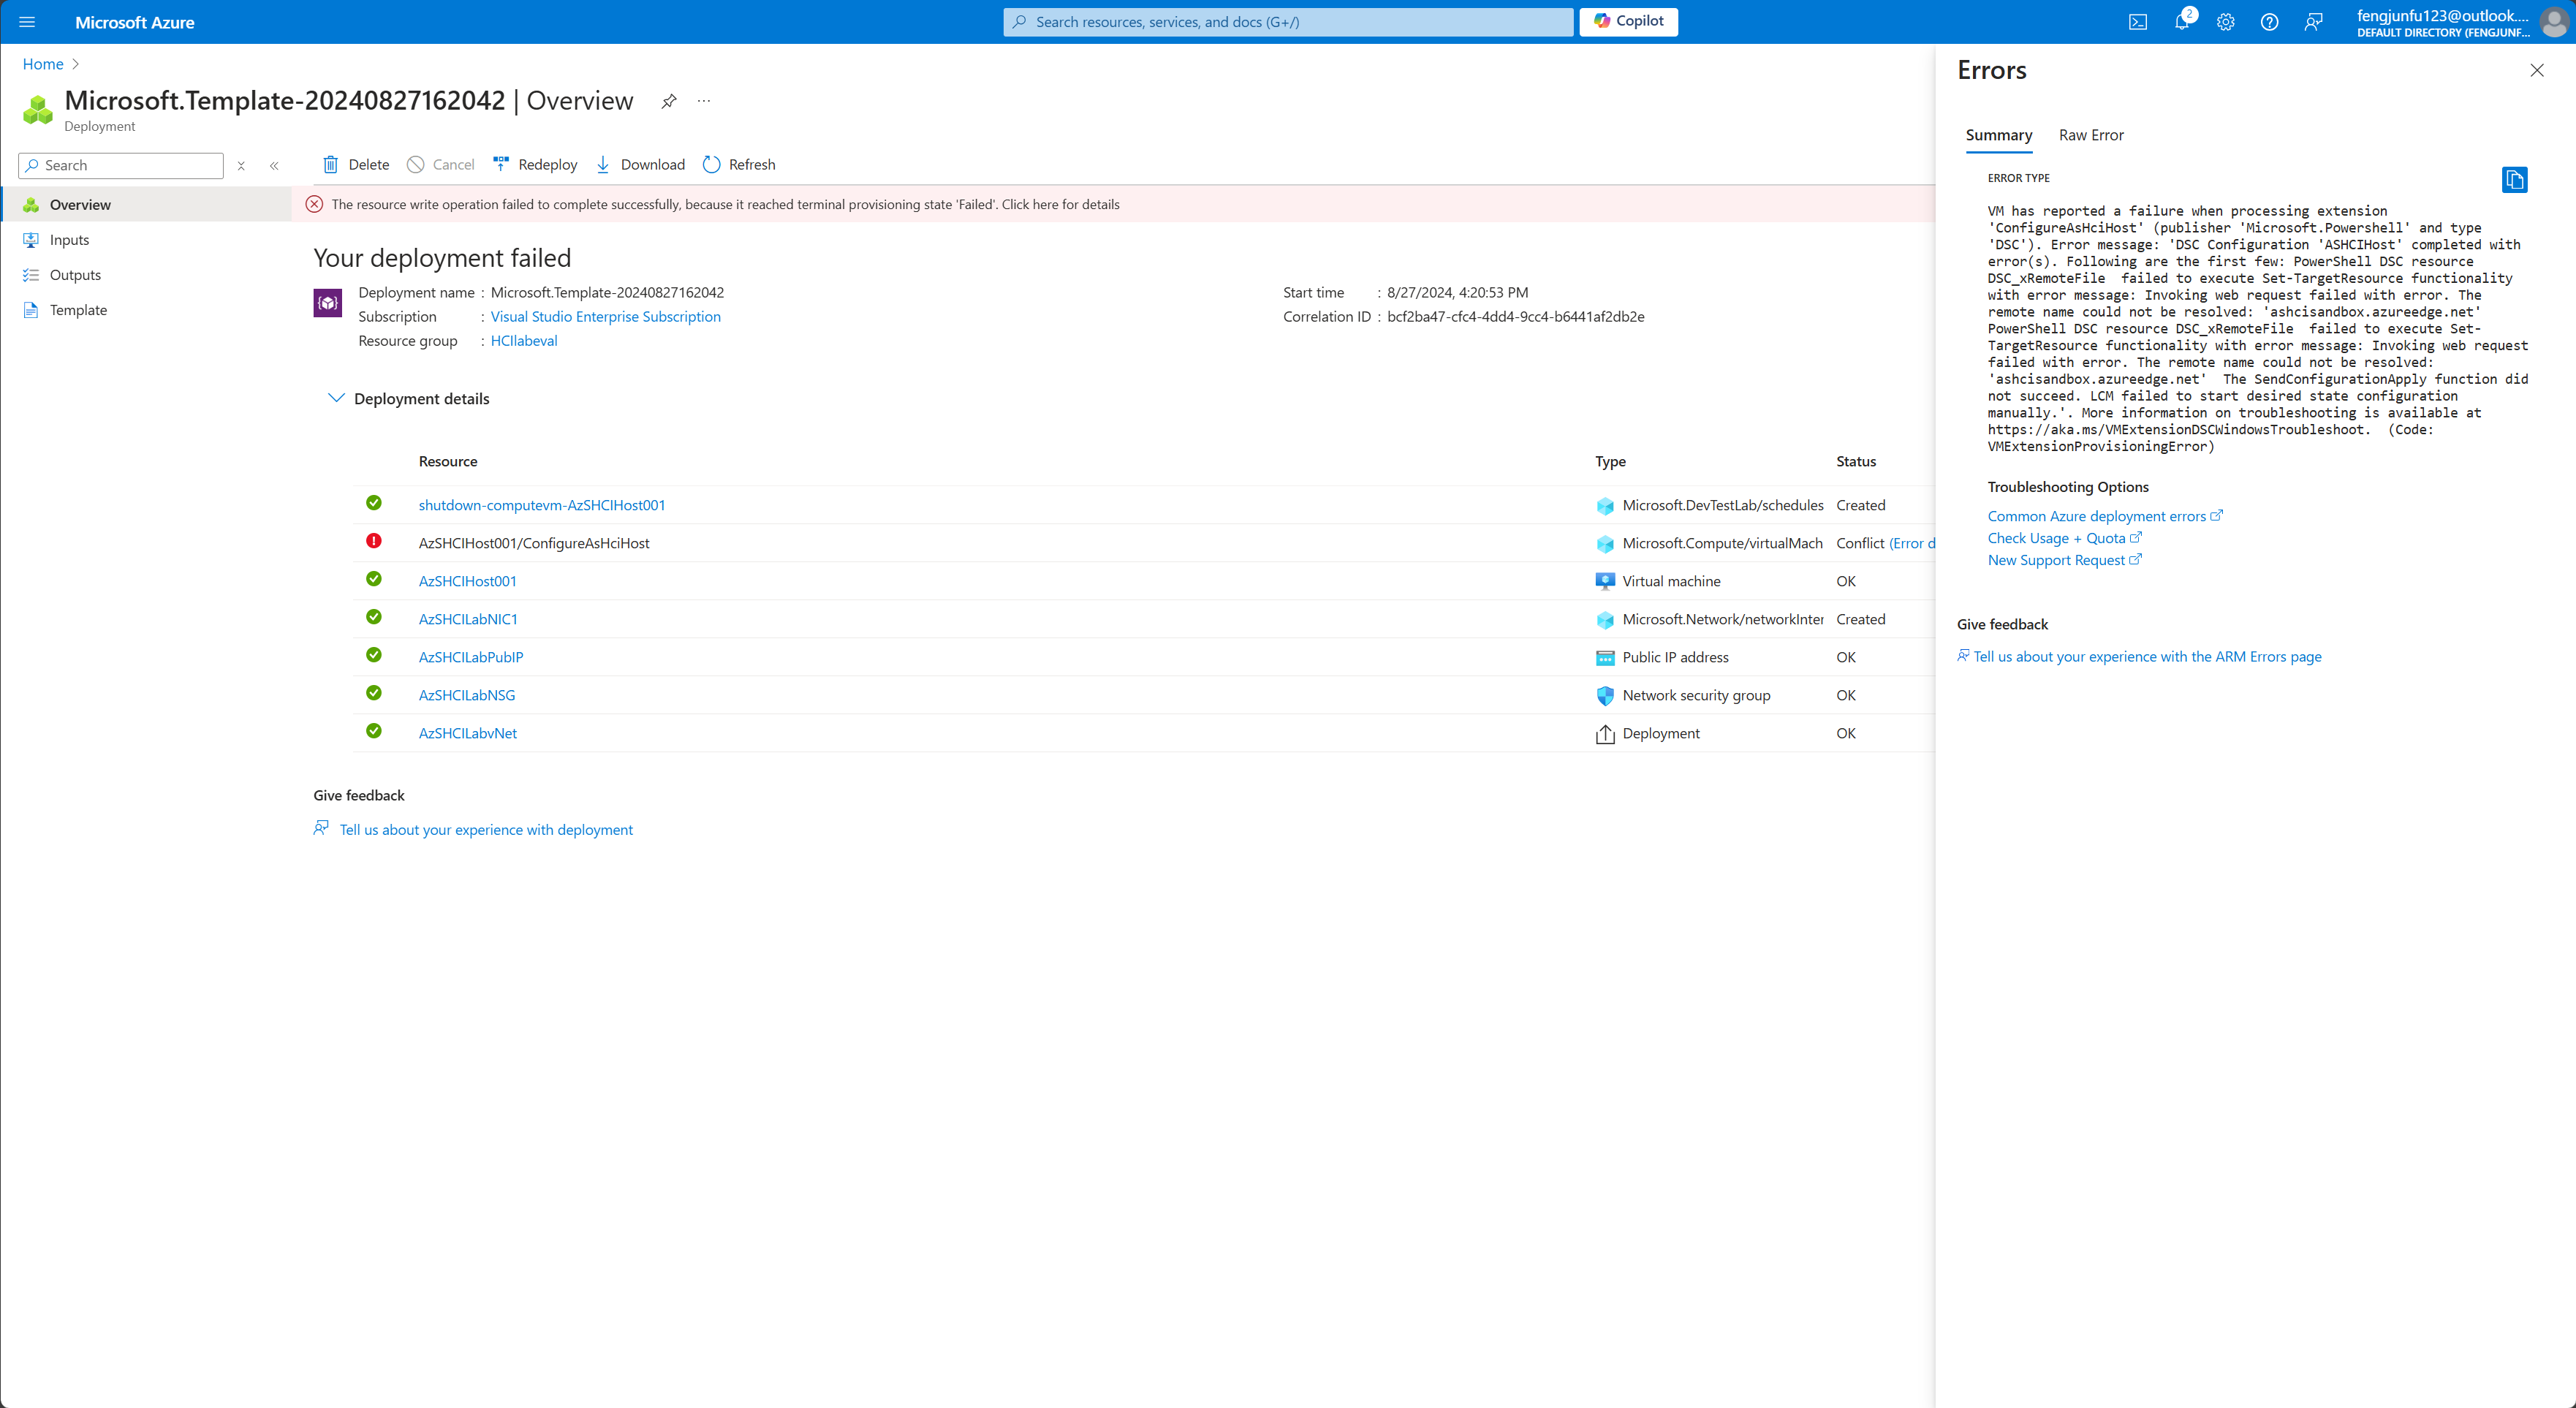Click the Microsoft Azure home title
Screen dimensions: 2576x1408
[135, 22]
